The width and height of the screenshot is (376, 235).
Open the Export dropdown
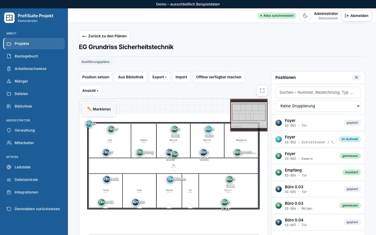point(159,77)
